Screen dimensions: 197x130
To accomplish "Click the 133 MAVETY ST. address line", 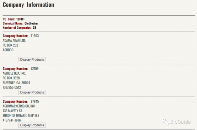I will coord(13,111).
